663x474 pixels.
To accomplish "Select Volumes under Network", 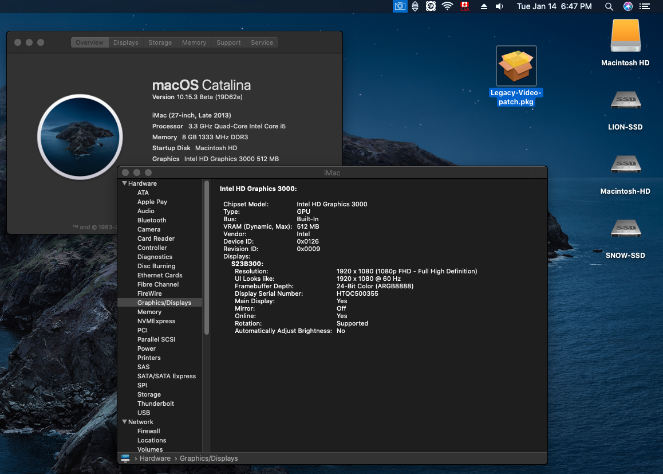I will pyautogui.click(x=150, y=449).
